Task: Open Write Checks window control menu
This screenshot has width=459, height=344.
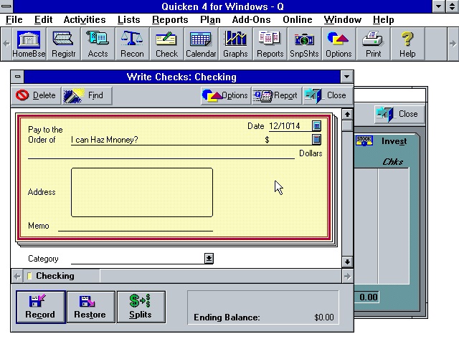Action: (x=17, y=77)
